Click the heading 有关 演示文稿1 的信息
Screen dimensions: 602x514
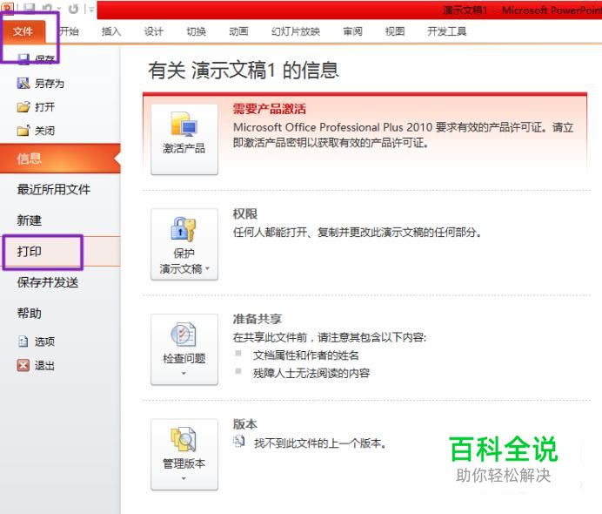tap(244, 71)
